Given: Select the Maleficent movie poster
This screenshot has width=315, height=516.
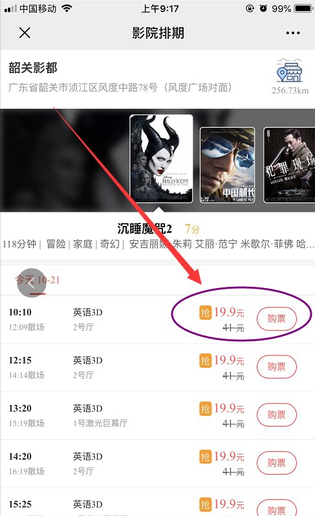Looking at the screenshot, I should (x=161, y=159).
